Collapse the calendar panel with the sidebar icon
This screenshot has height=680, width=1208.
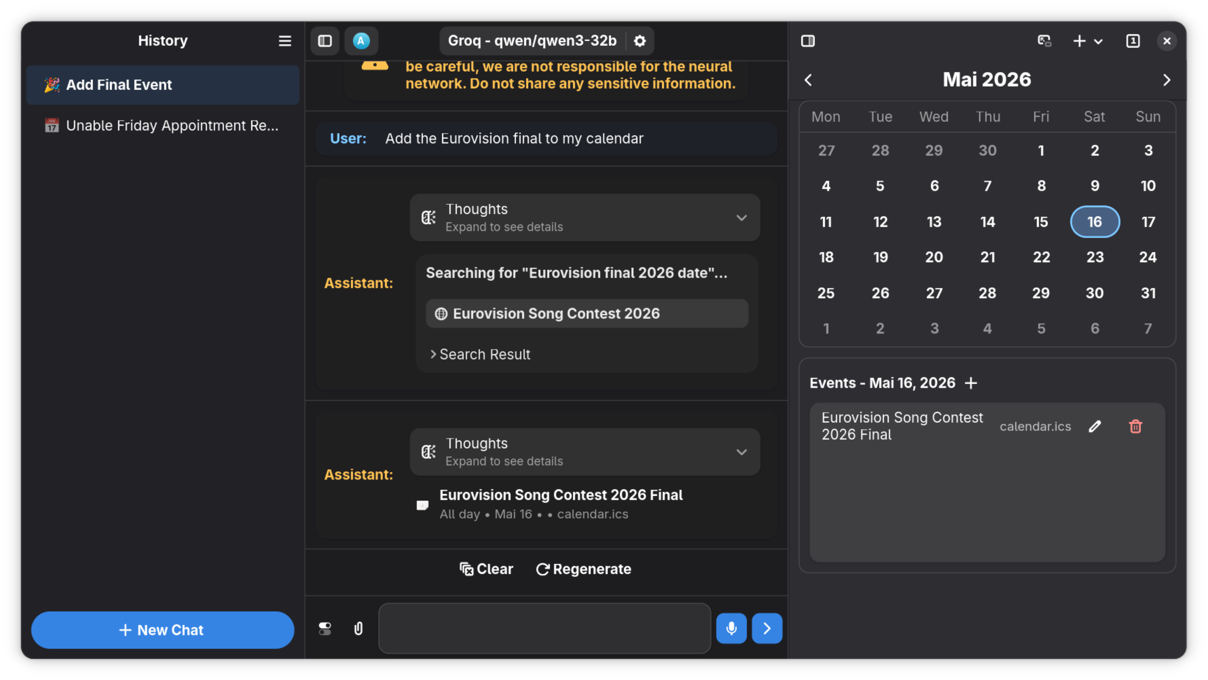(809, 41)
